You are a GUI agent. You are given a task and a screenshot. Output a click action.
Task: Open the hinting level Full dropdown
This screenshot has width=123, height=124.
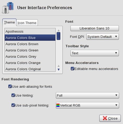point(87,95)
